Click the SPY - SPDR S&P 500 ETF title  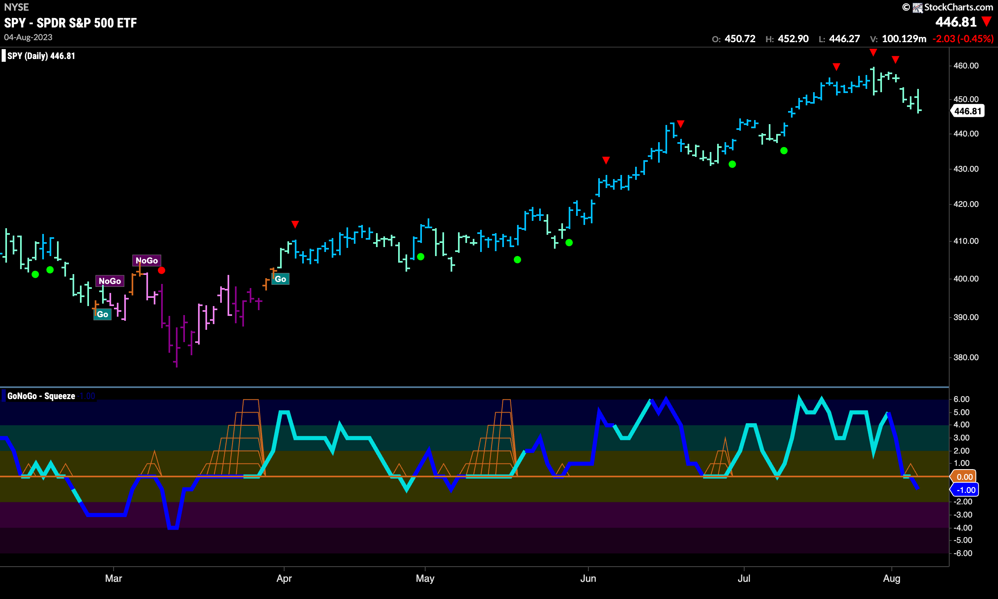[x=71, y=23]
